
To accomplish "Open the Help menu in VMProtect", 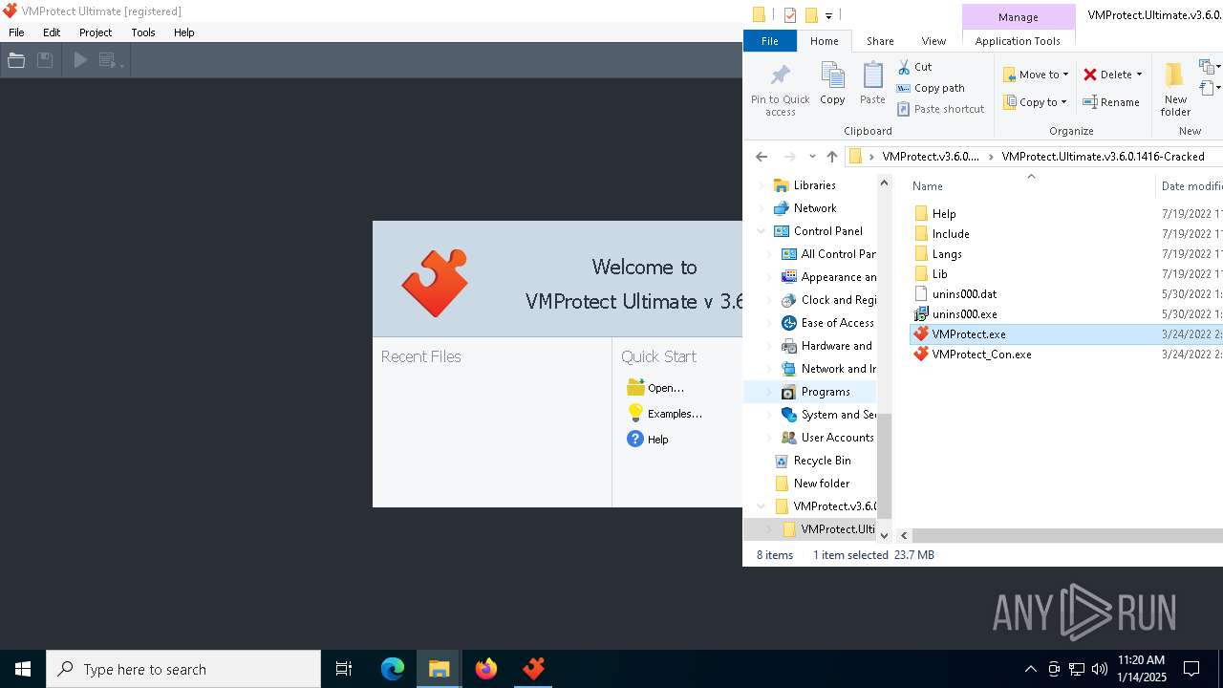I will pyautogui.click(x=184, y=32).
